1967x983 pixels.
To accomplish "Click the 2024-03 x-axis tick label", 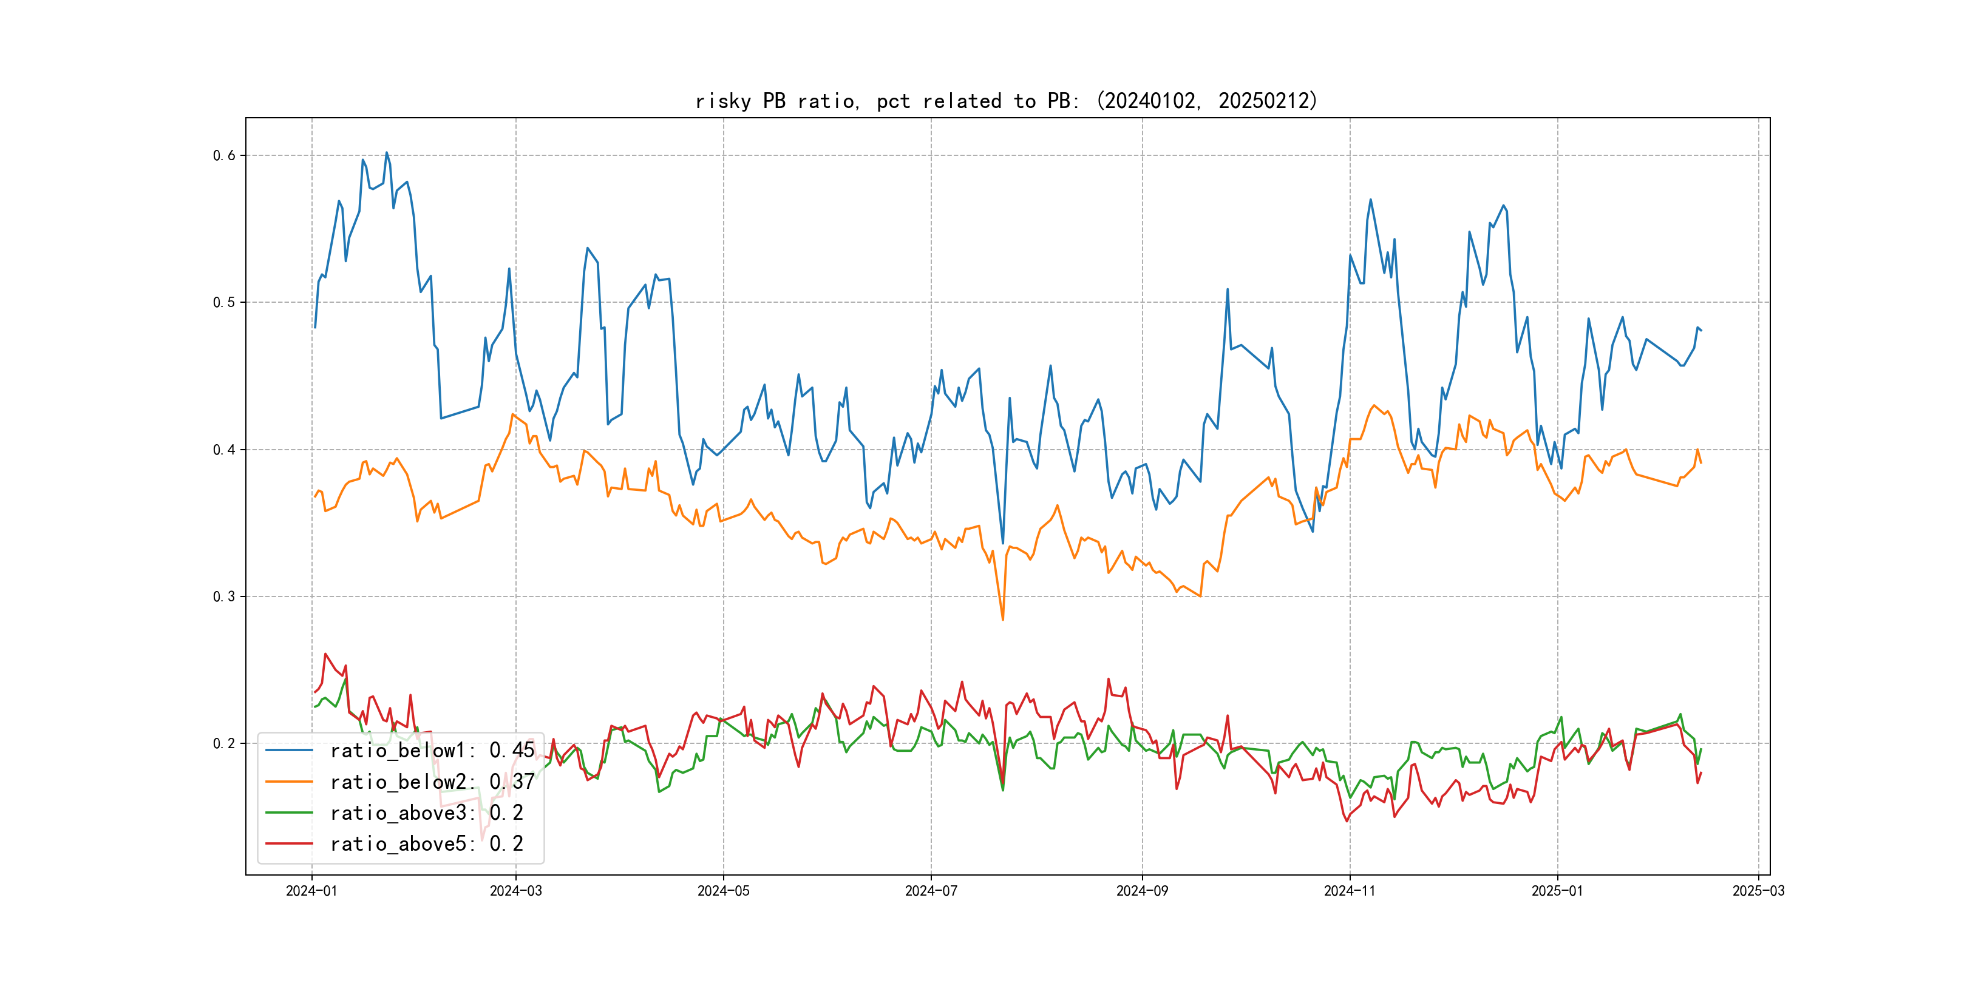I will tap(516, 891).
